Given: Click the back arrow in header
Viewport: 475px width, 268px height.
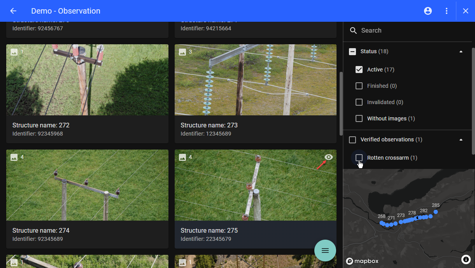Looking at the screenshot, I should click(x=13, y=11).
